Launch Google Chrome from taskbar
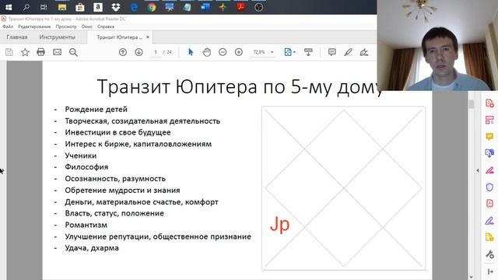498x280 pixels. pos(152,7)
